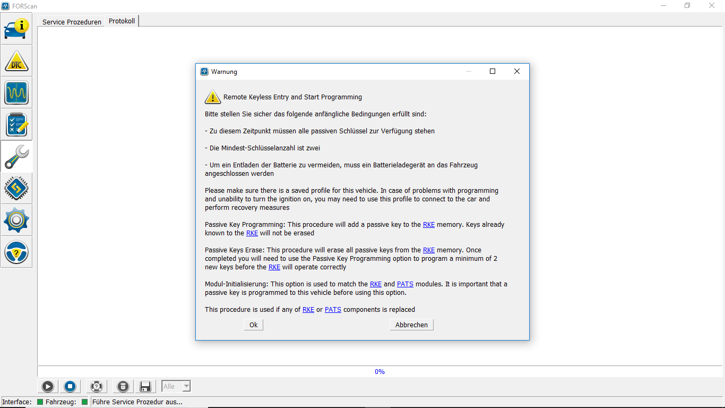Click the lifebuoy help icon in toolbar
Viewport: 725px width, 408px height.
coord(96,387)
